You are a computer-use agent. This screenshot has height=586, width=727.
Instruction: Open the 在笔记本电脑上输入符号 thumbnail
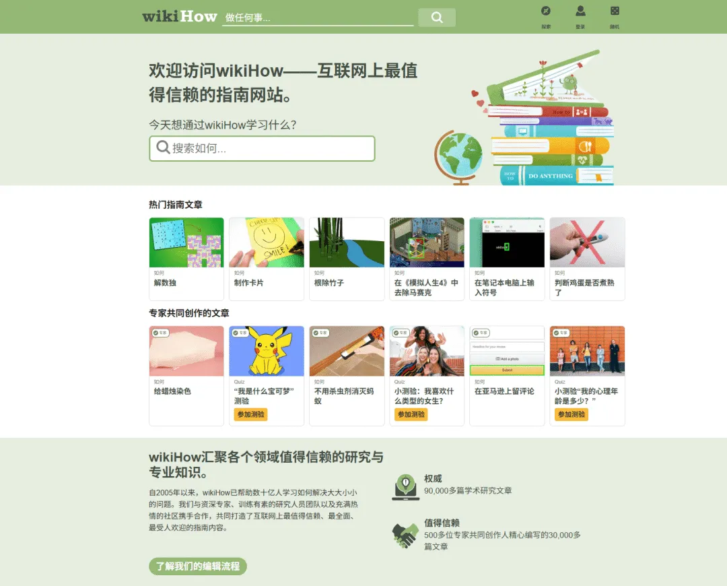508,242
